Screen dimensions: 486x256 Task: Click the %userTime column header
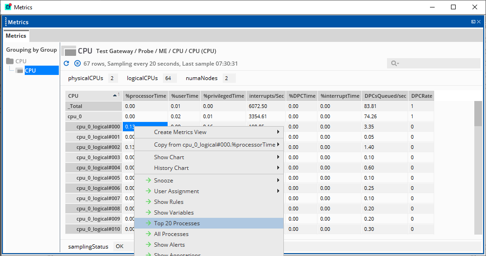185,96
